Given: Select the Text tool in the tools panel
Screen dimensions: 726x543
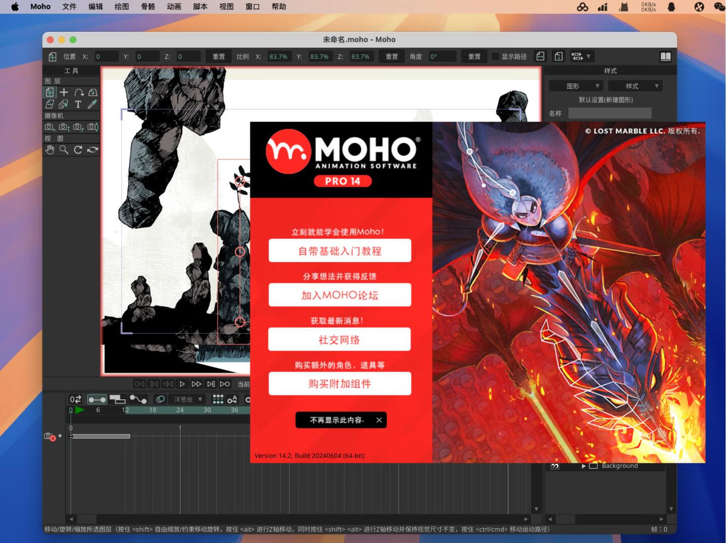Looking at the screenshot, I should click(78, 104).
